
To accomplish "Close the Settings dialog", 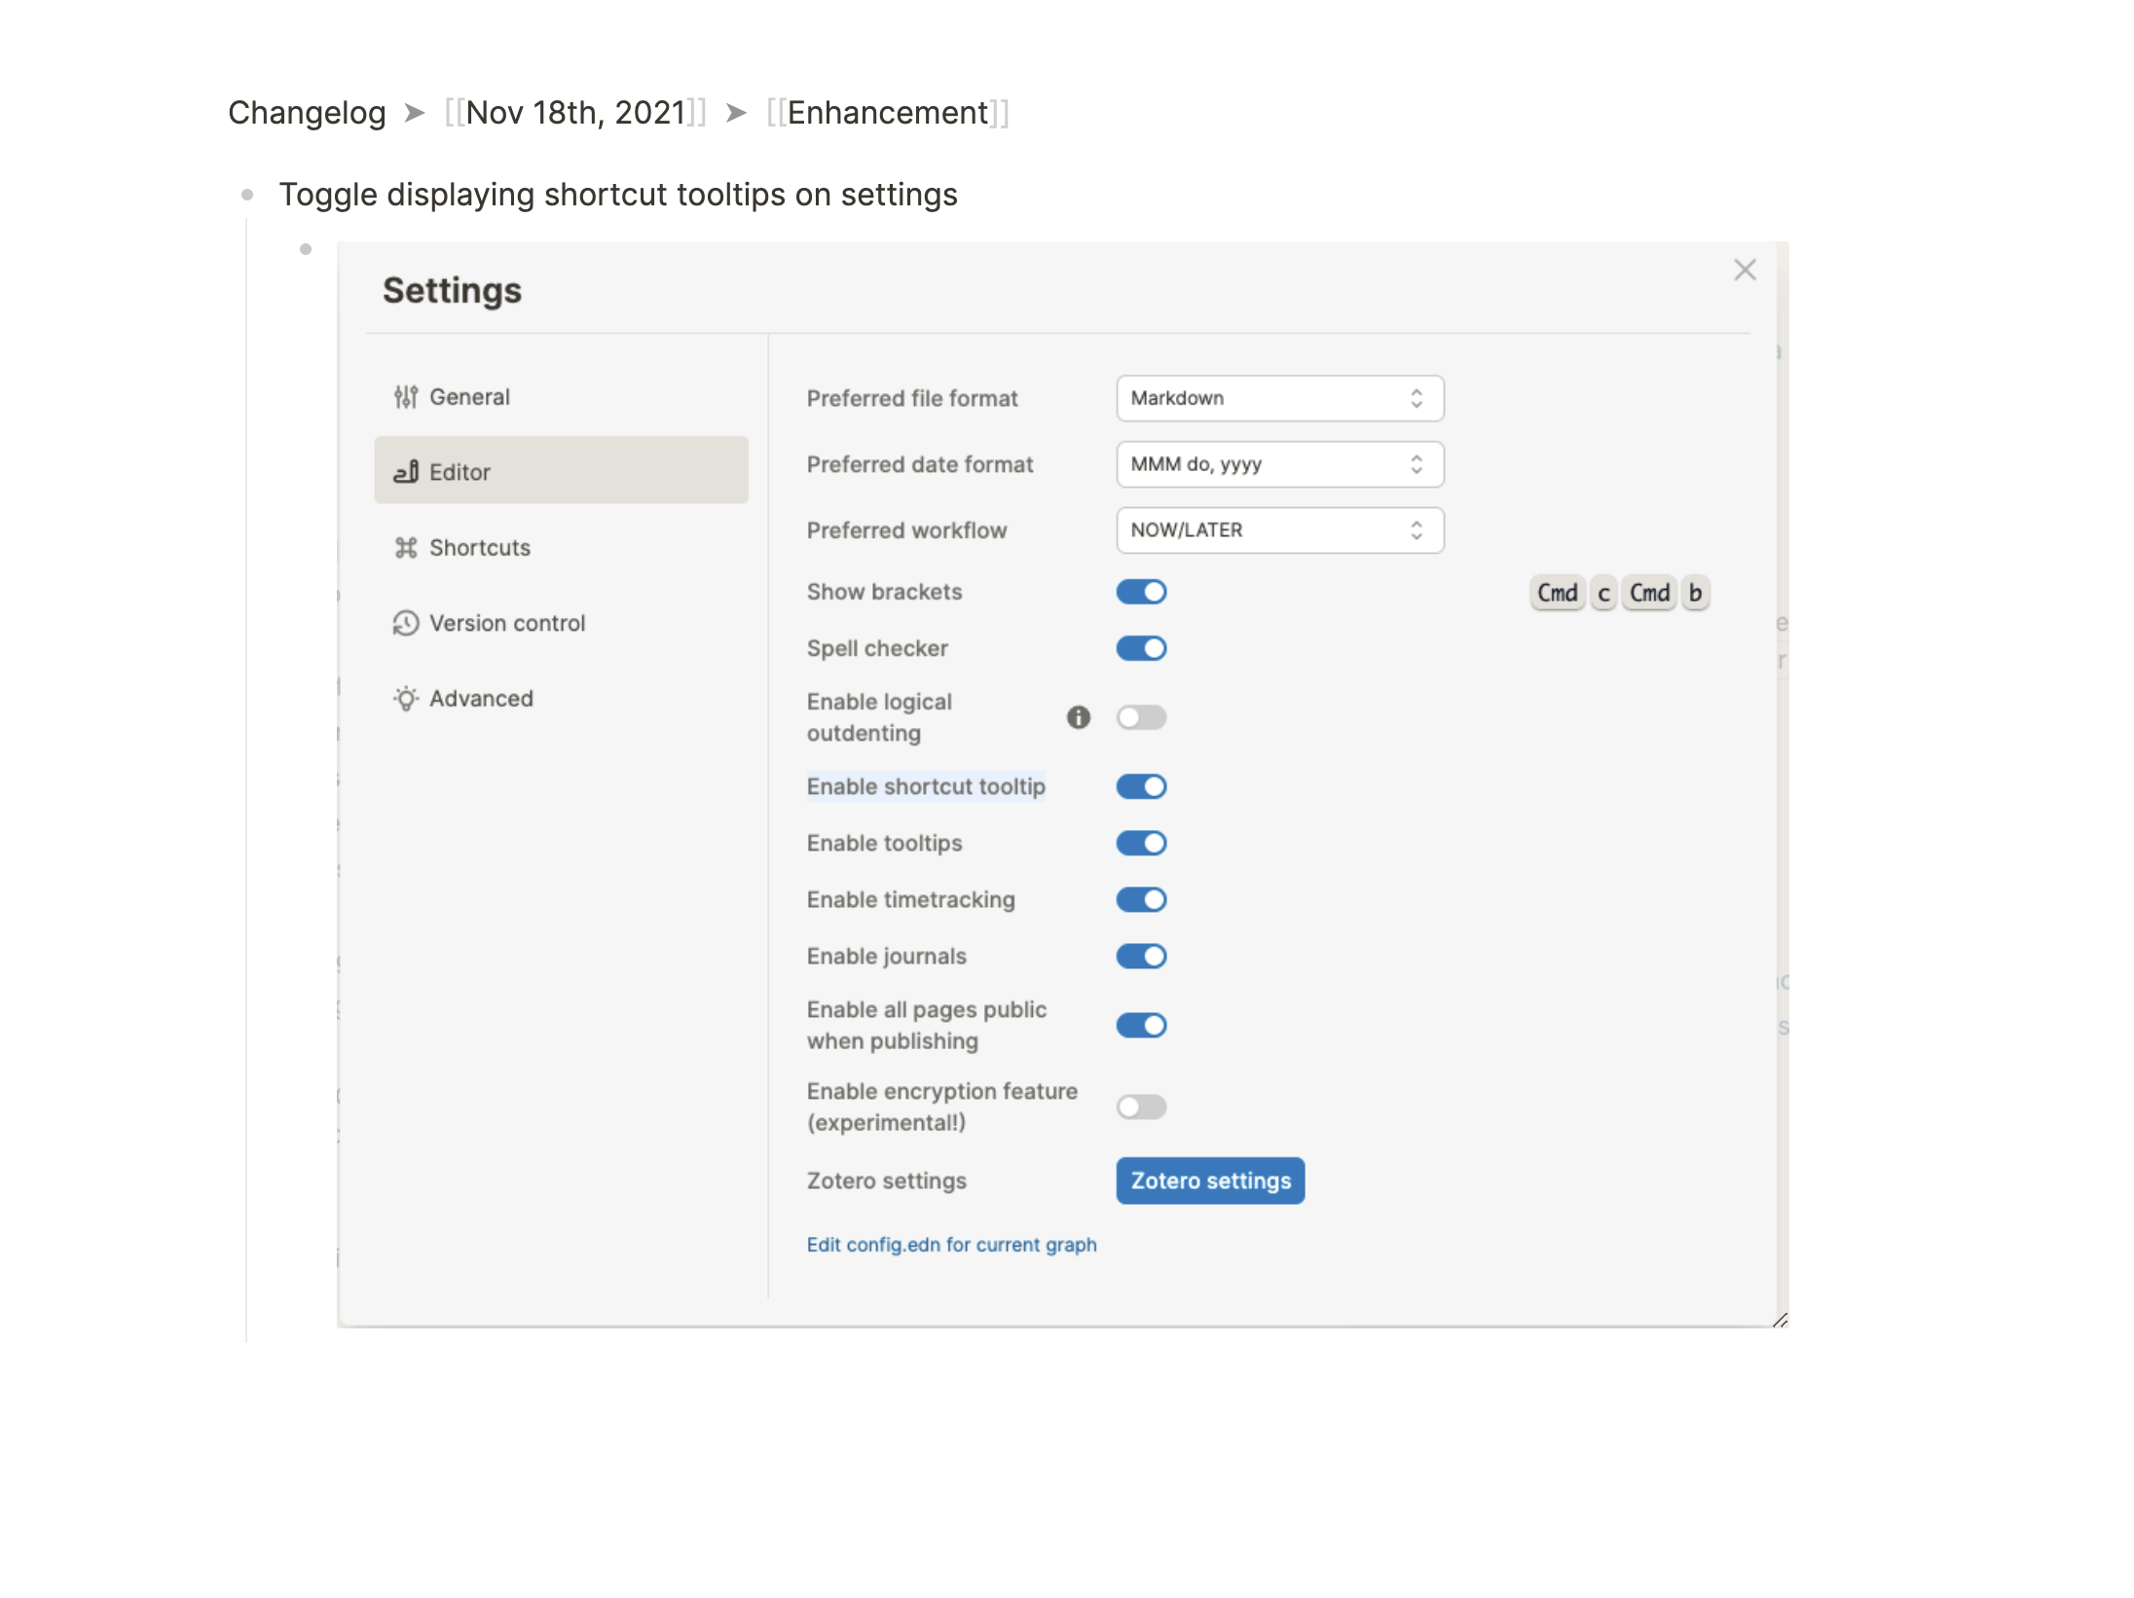I will click(1745, 270).
